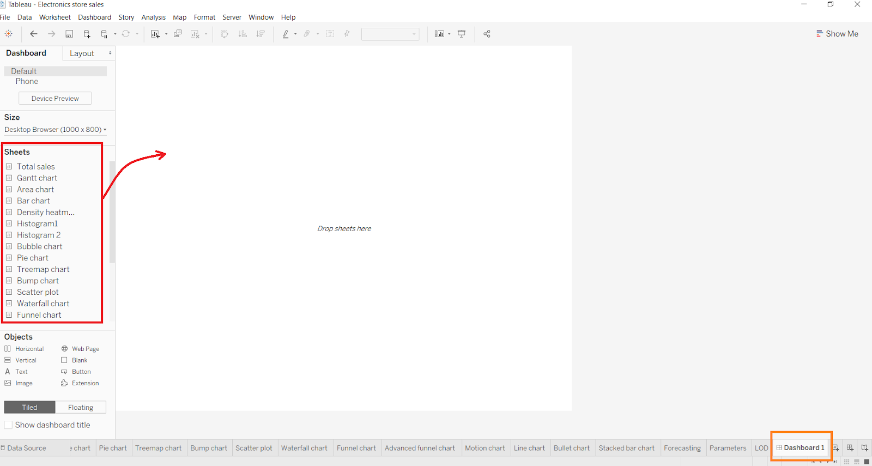Add new data source icon
Screen dimensions: 872x466
[x=87, y=34]
